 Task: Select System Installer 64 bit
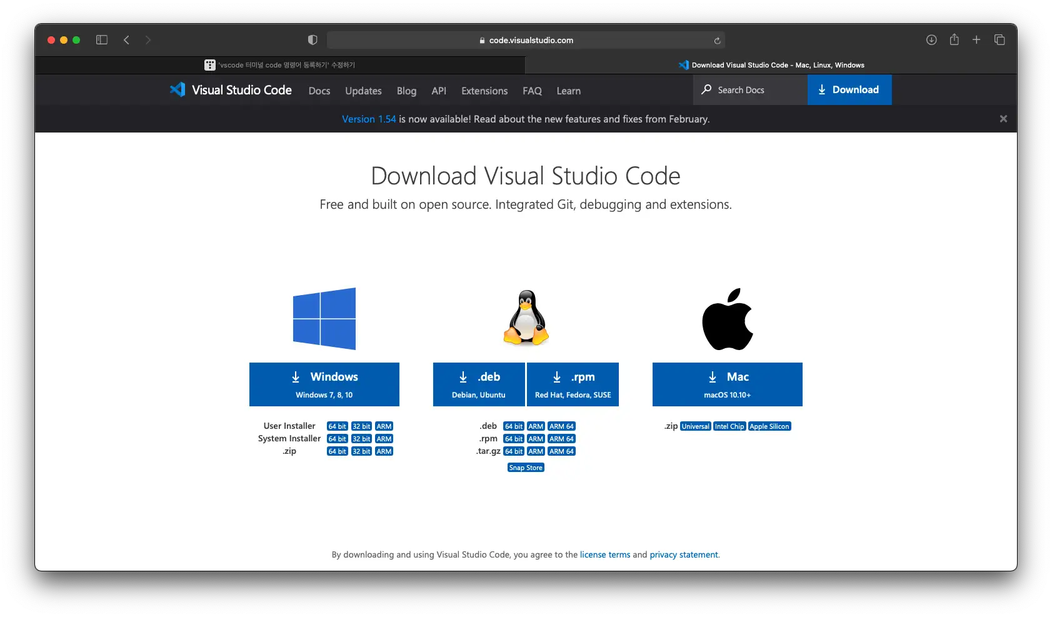[338, 439]
